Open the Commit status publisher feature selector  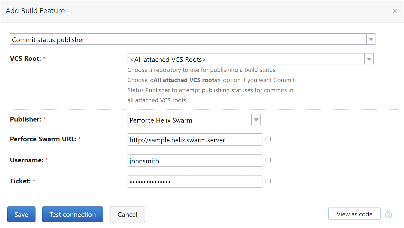(182, 39)
